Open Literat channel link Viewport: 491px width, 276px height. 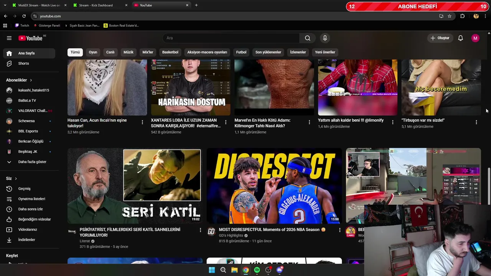point(85,241)
